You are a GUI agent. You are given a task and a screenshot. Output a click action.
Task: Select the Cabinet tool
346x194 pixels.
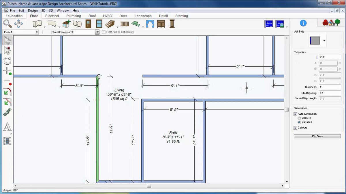click(x=161, y=24)
